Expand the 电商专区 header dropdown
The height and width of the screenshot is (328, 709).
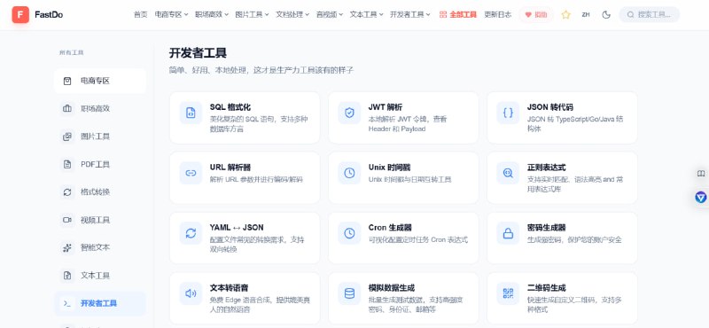(x=171, y=14)
